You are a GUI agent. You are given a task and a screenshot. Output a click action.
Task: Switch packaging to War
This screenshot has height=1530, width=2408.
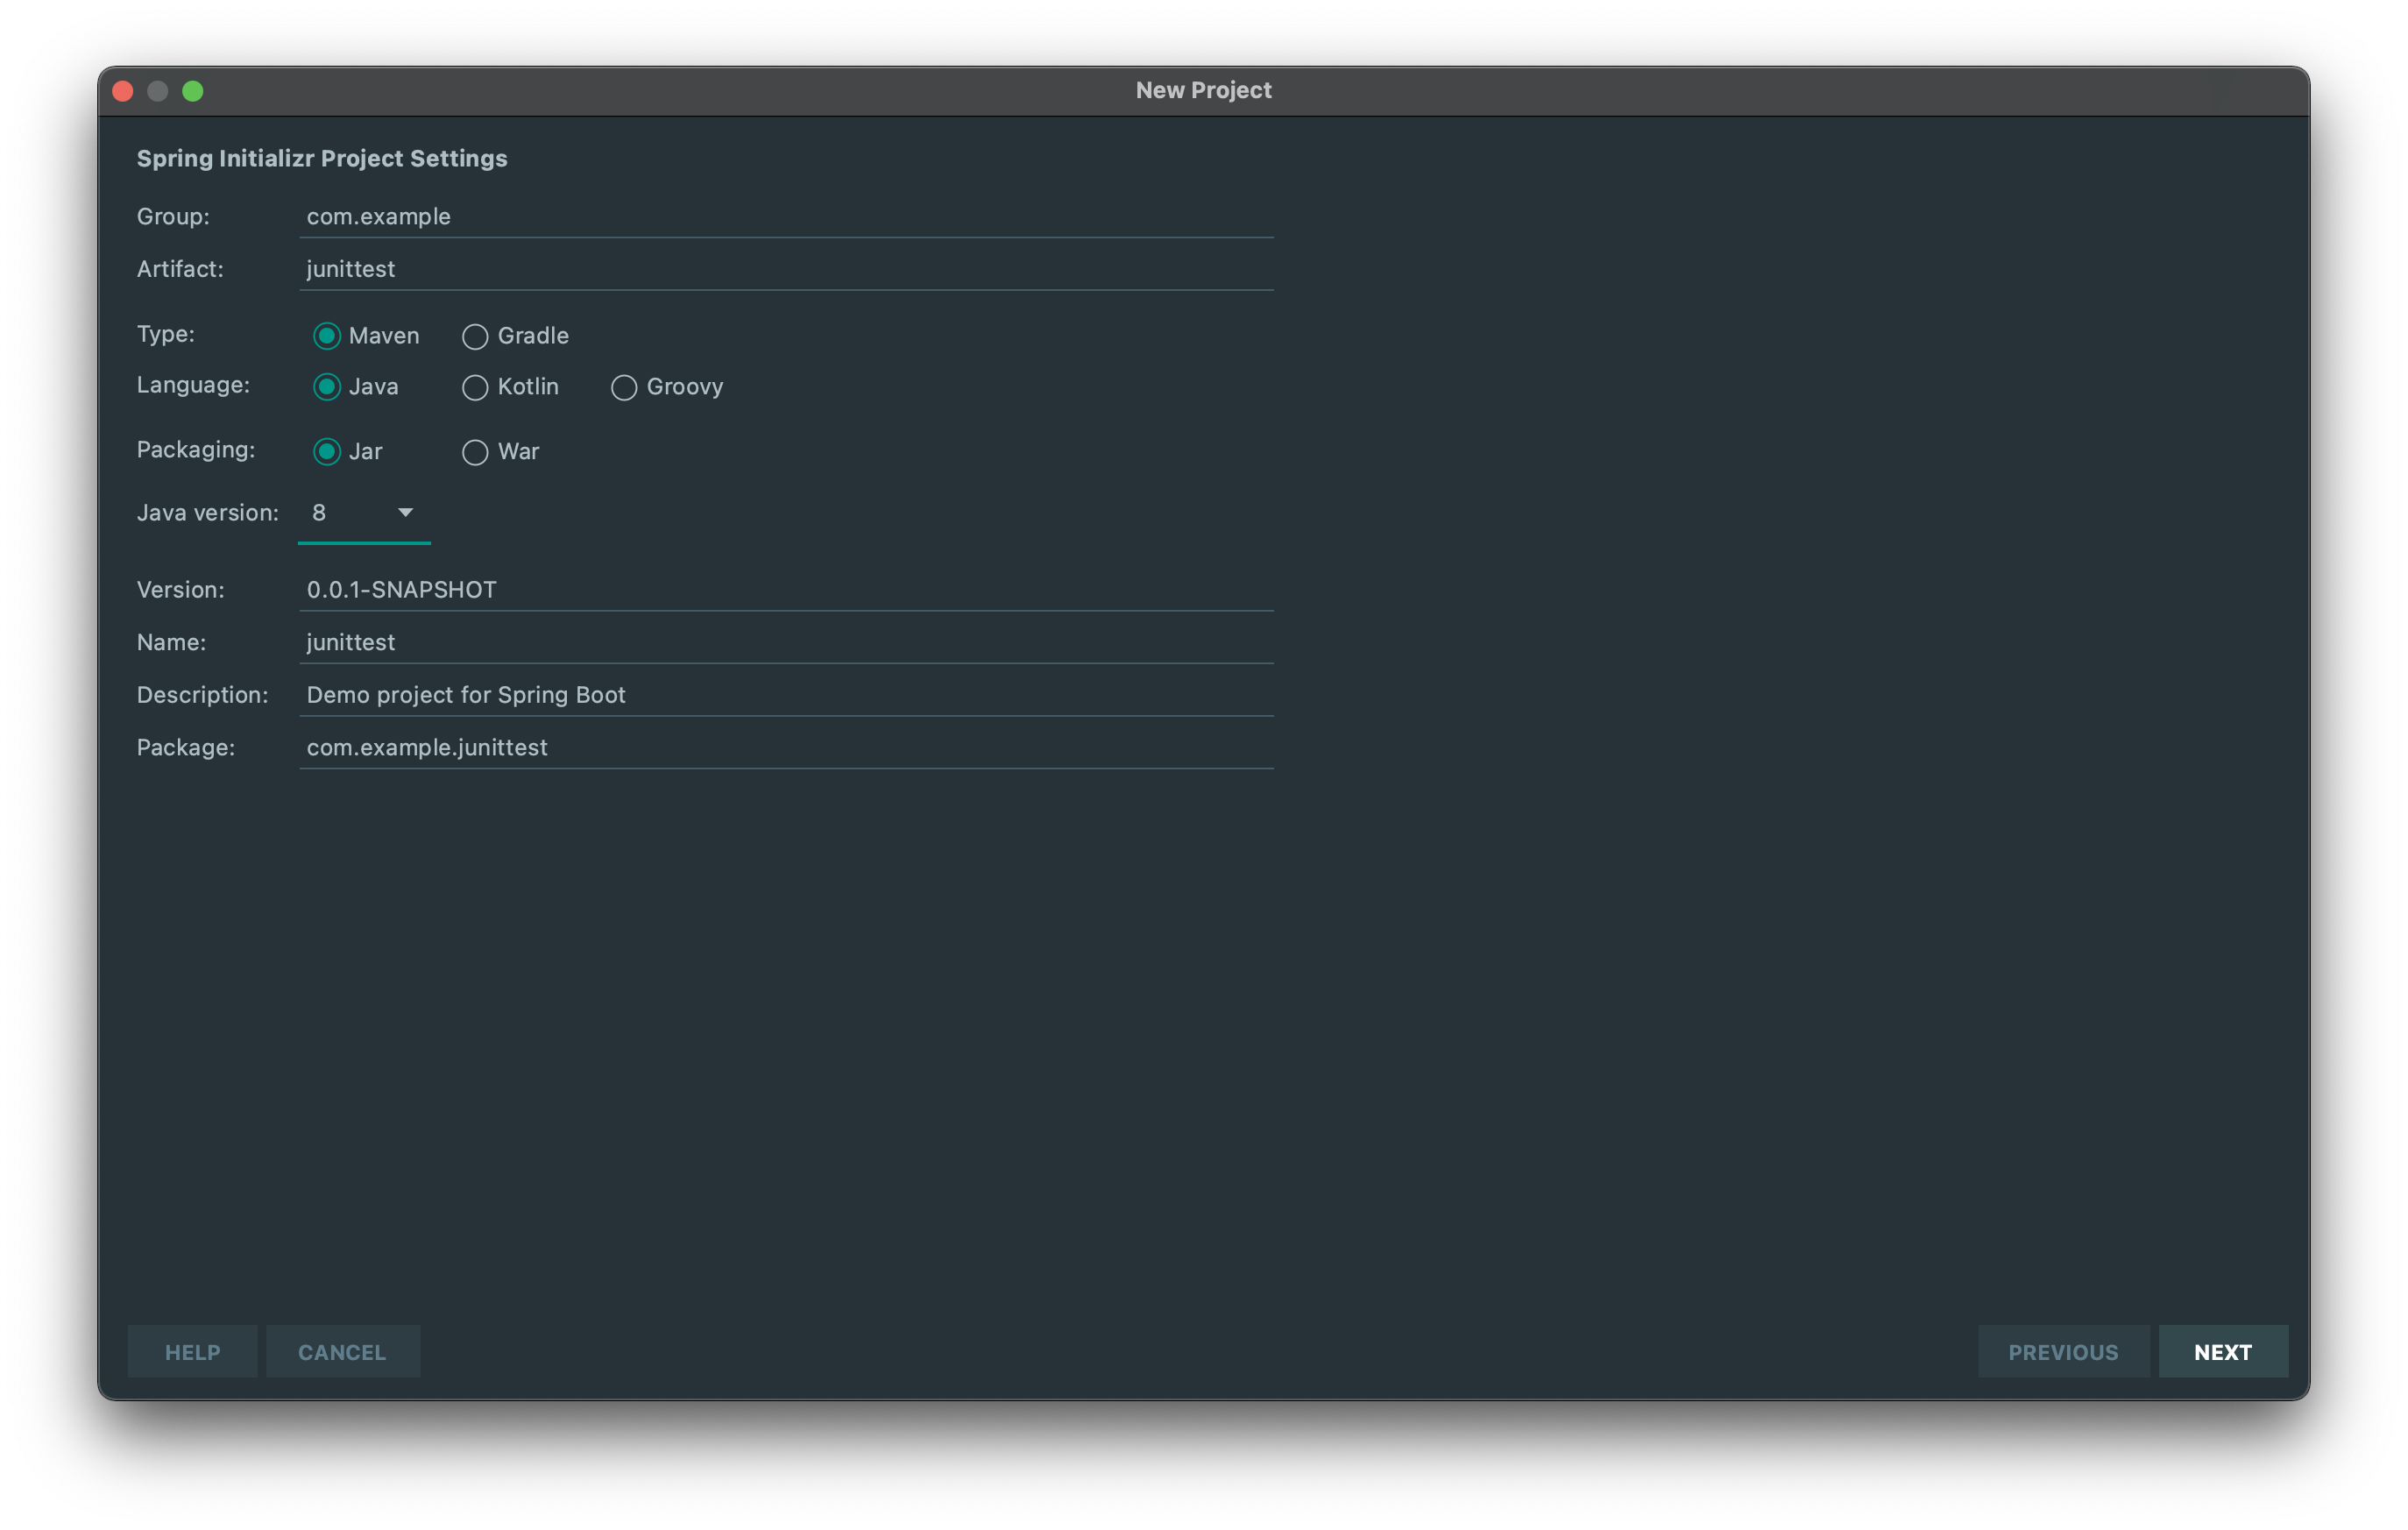click(x=475, y=452)
